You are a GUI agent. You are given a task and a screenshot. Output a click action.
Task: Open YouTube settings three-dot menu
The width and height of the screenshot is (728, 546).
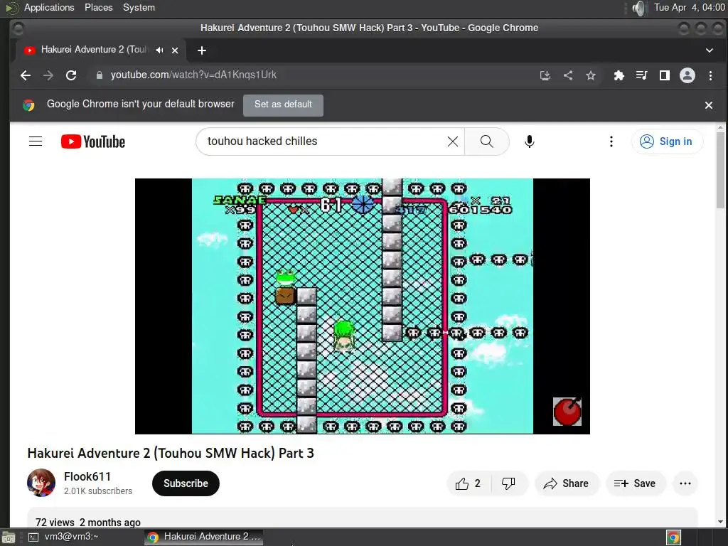611,141
